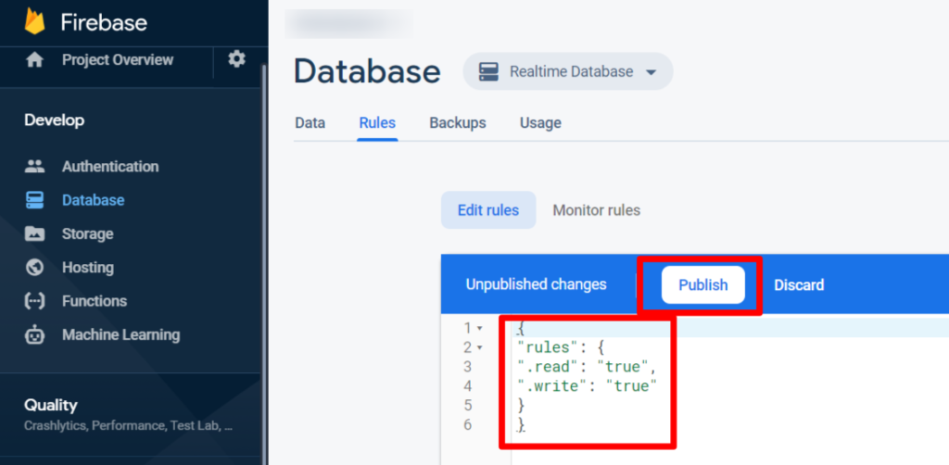949x465 pixels.
Task: Click the ".write": "true" code line
Action: pyautogui.click(x=588, y=385)
